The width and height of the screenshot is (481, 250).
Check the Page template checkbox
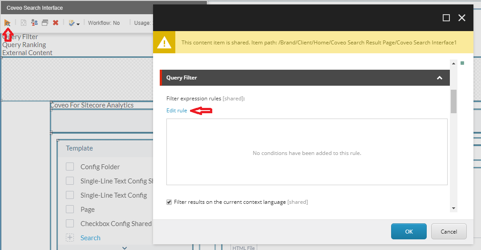tap(70, 209)
